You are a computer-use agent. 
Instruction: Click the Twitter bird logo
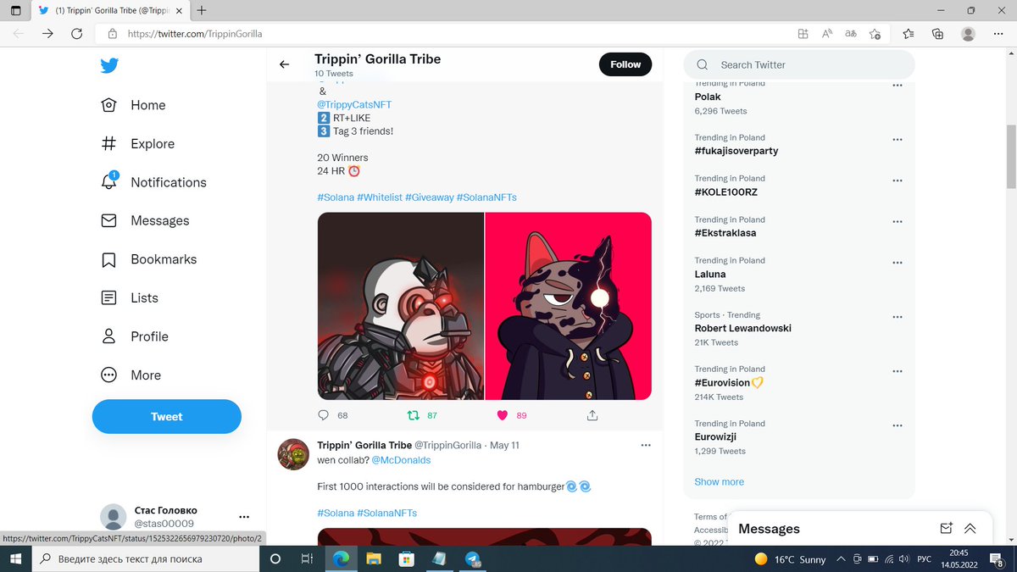[108, 65]
